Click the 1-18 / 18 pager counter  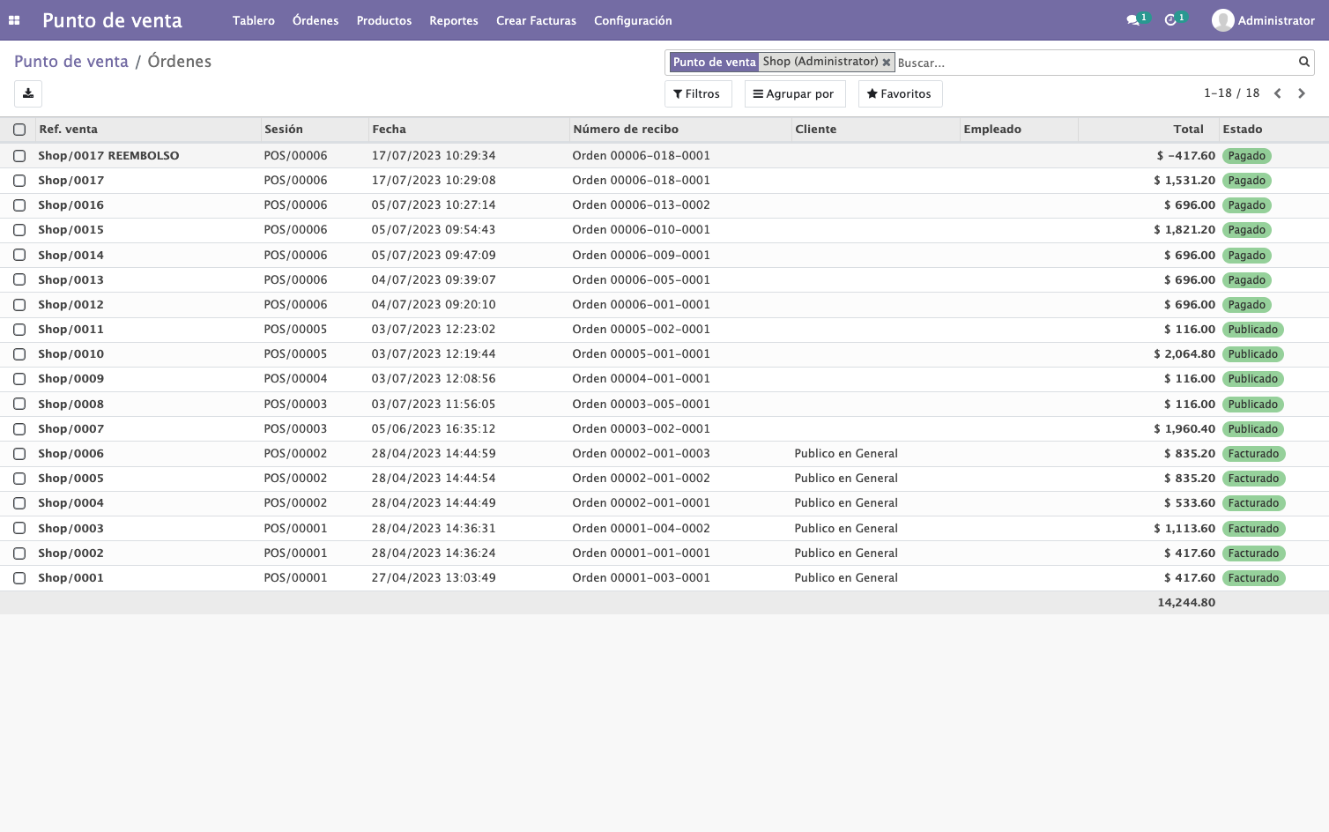1232,93
